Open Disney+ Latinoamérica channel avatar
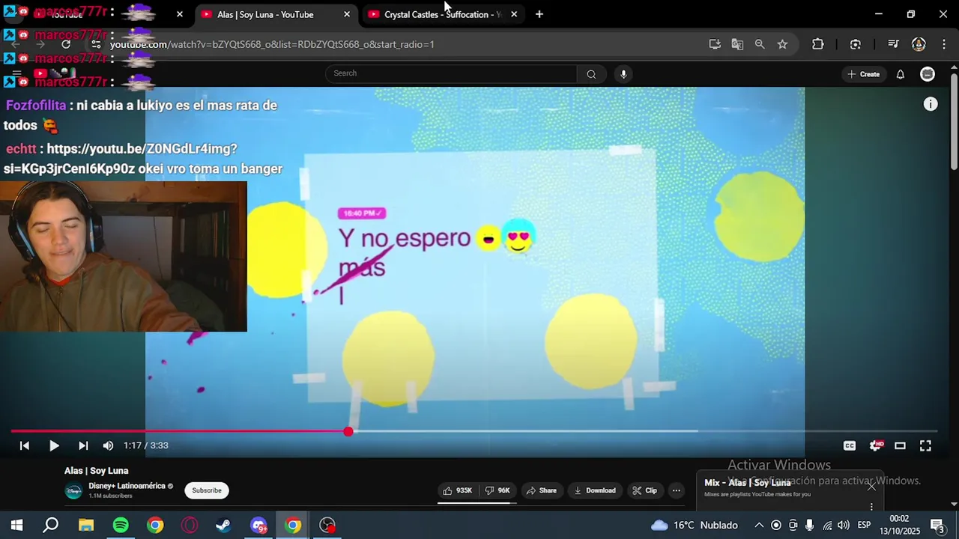The width and height of the screenshot is (959, 539). point(73,490)
